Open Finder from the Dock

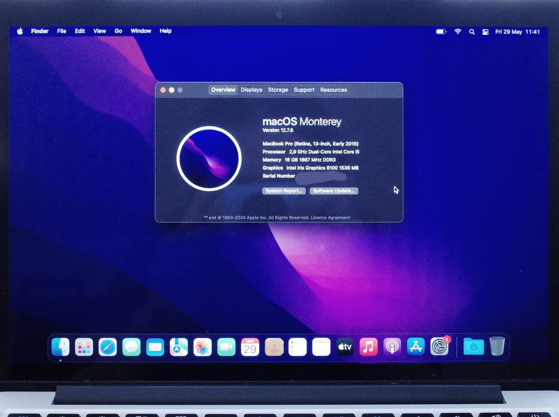click(x=60, y=347)
